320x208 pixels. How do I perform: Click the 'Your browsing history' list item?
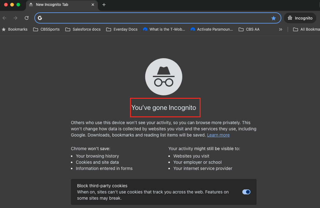point(97,156)
